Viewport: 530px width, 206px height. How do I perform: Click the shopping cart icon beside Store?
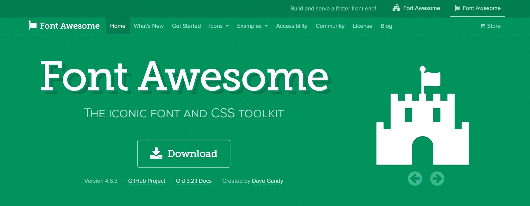[x=482, y=26]
